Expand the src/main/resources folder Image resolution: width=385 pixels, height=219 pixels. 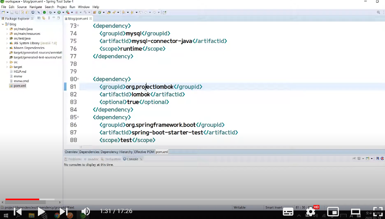[x=7, y=34]
